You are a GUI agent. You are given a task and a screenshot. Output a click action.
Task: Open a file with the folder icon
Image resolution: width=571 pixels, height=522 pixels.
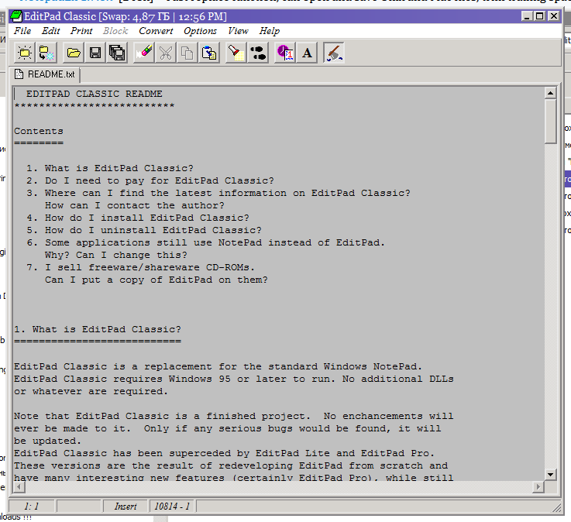tap(74, 53)
